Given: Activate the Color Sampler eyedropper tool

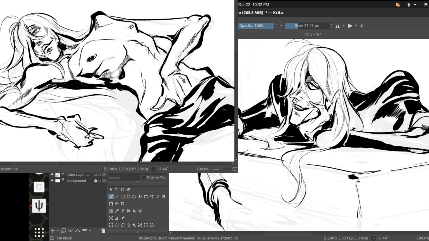Looking at the screenshot, I should [117, 211].
